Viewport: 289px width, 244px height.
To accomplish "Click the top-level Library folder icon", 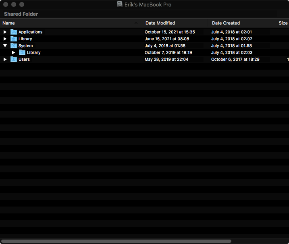I will point(14,39).
